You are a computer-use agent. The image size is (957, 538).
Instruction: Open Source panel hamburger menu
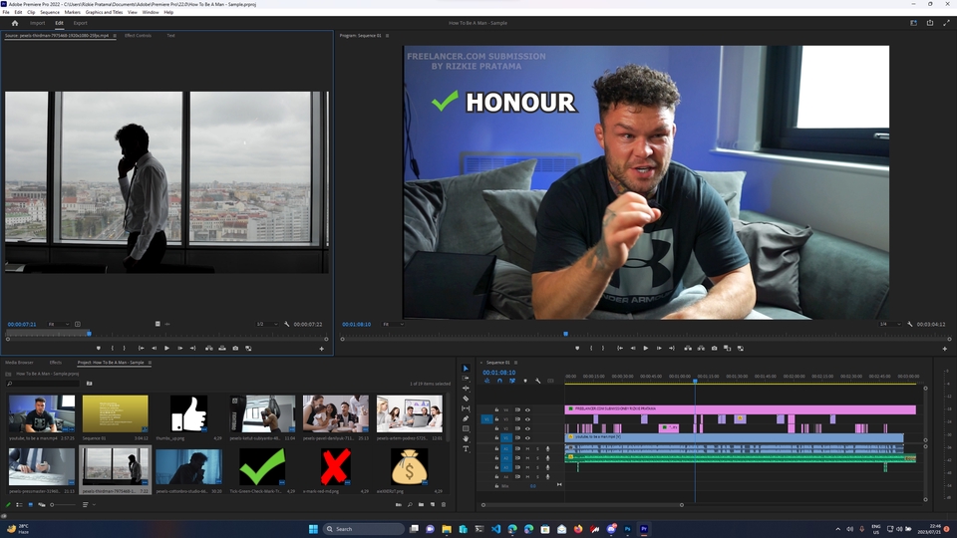pos(114,36)
